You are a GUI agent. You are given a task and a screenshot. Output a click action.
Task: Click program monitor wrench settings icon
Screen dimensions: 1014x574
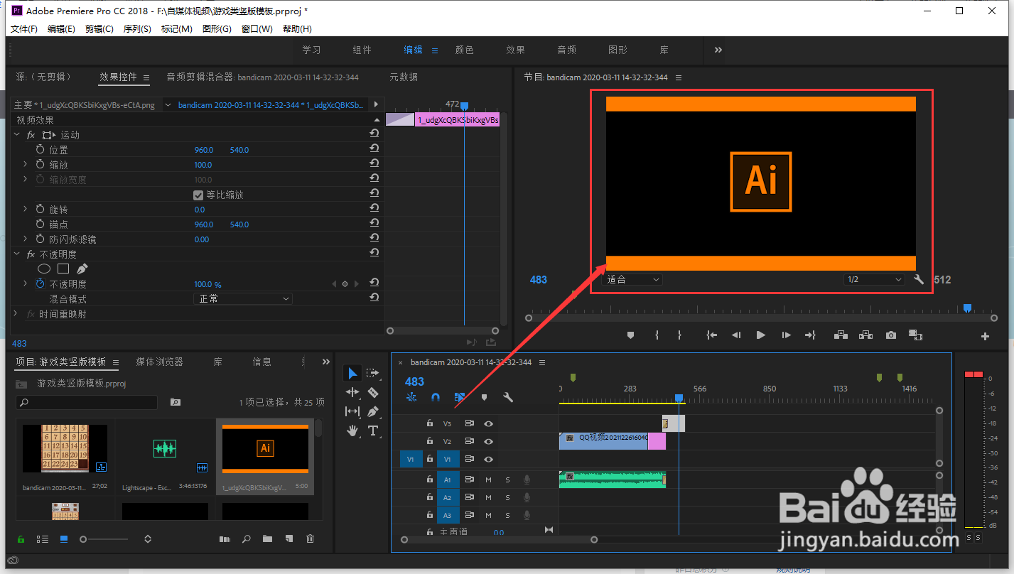coord(918,279)
